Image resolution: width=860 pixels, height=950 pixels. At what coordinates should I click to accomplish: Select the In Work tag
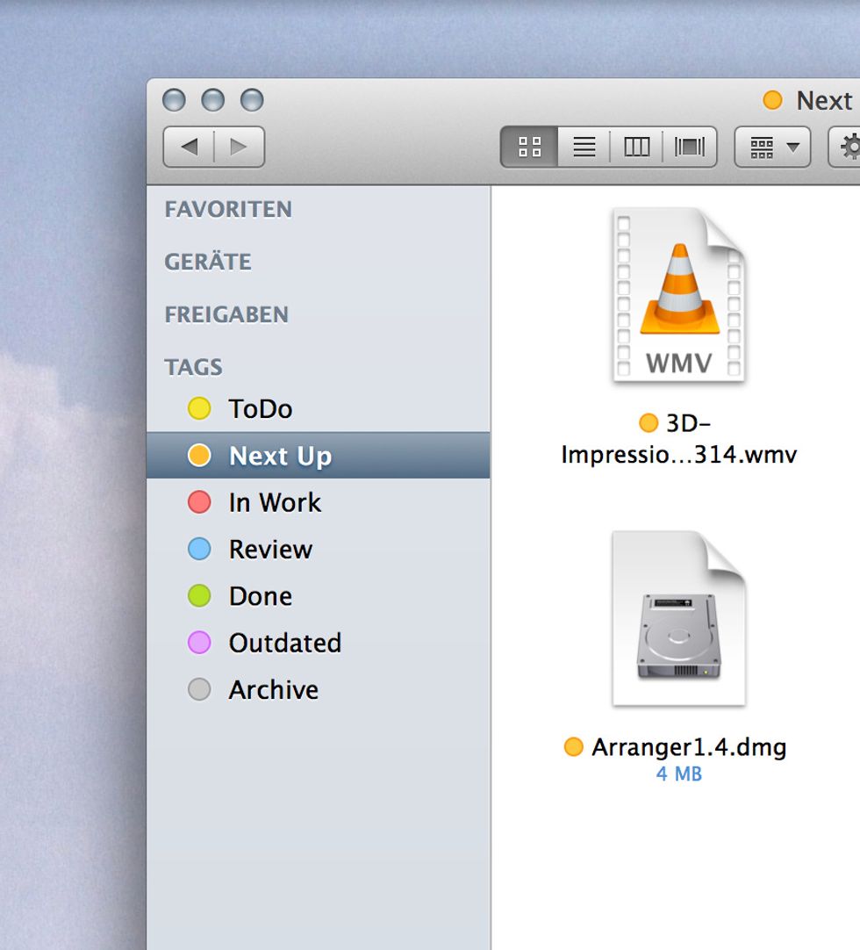(318, 502)
